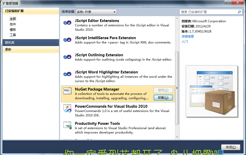Click the 关闭(C) close button
The image size is (246, 155).
tap(231, 147)
